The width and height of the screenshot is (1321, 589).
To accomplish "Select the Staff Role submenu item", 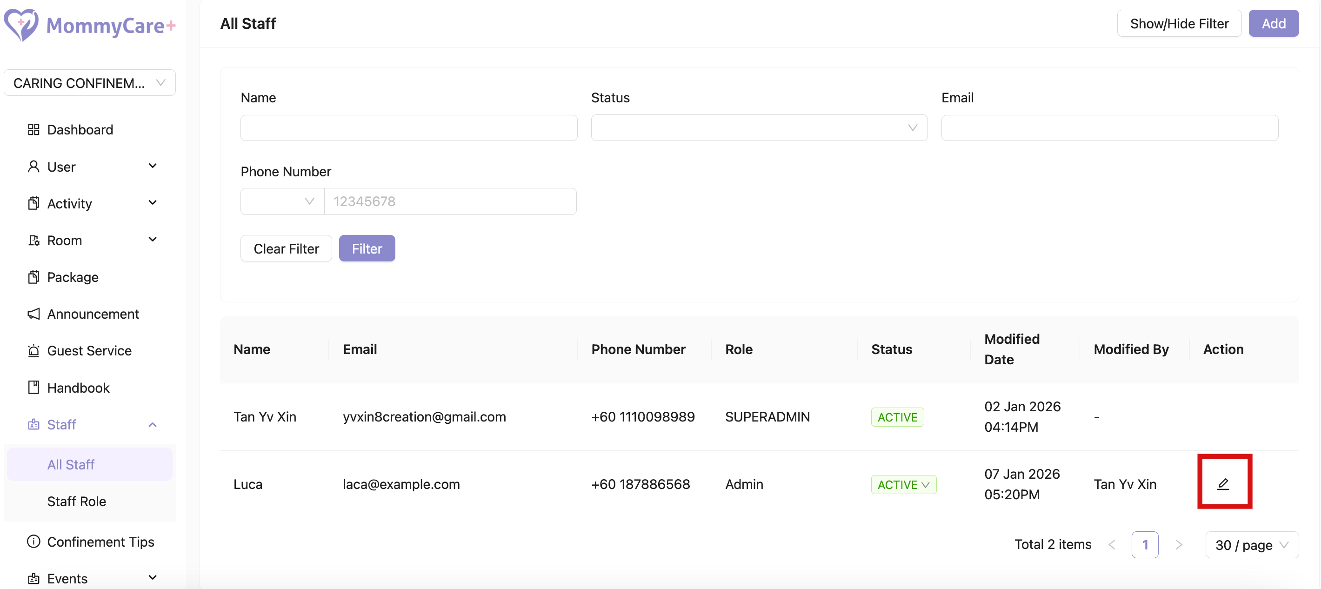I will pyautogui.click(x=76, y=501).
